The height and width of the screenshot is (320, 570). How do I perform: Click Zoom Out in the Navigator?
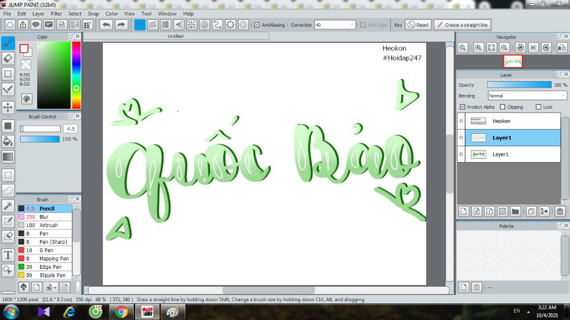504,48
